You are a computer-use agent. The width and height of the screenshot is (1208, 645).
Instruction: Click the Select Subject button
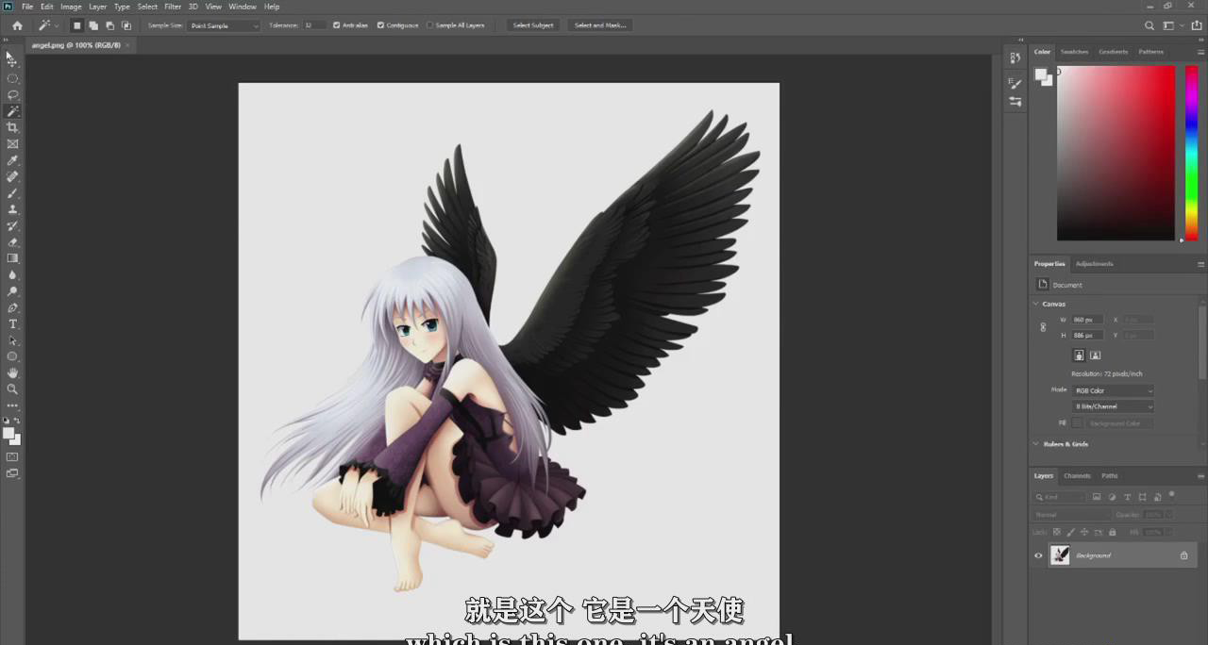coord(533,25)
